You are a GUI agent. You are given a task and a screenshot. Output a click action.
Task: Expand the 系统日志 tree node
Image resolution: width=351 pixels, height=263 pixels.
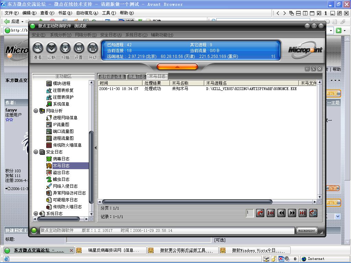tap(36, 214)
